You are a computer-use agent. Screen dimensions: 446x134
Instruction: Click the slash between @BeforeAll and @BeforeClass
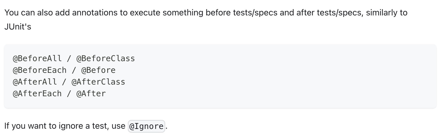69,58
